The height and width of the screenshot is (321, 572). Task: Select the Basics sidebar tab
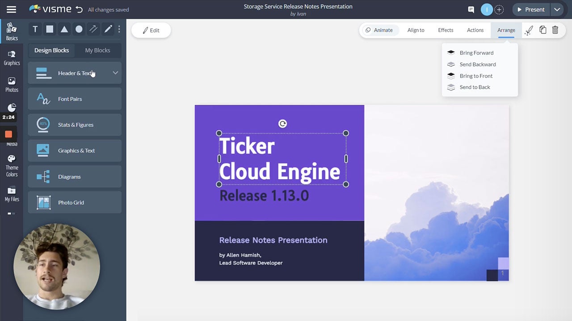[x=12, y=32]
